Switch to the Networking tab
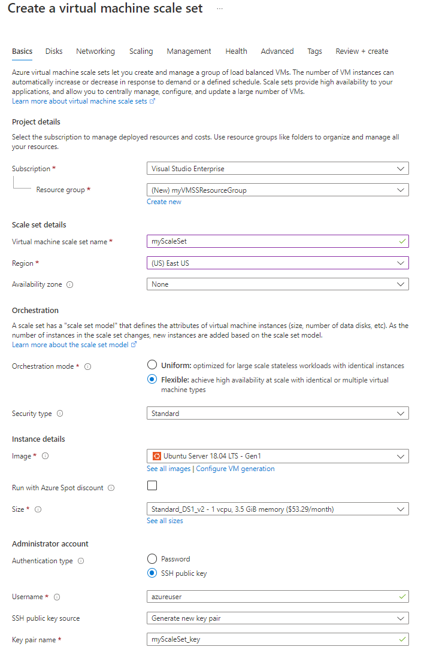Image resolution: width=427 pixels, height=665 pixels. point(95,51)
